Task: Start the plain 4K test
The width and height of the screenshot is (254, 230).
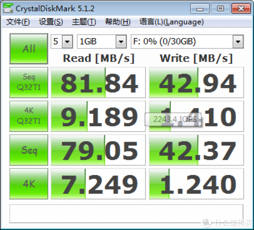Action: [29, 184]
